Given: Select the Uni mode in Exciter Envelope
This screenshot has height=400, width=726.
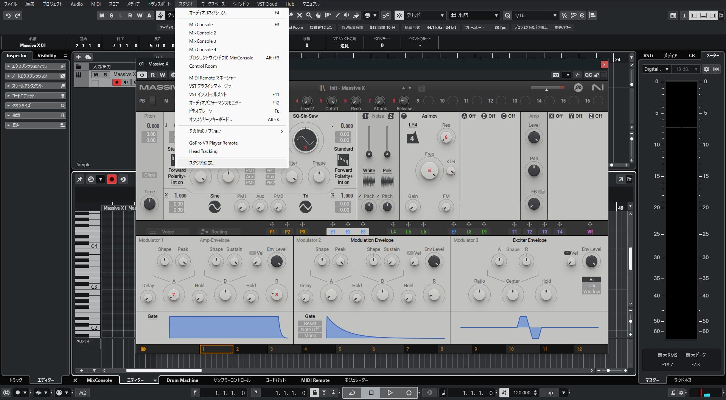Looking at the screenshot, I should click(592, 286).
